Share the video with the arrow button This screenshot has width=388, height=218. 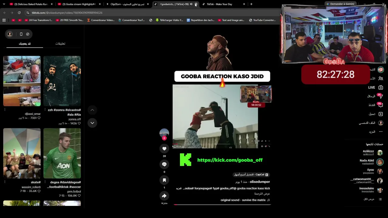[164, 196]
